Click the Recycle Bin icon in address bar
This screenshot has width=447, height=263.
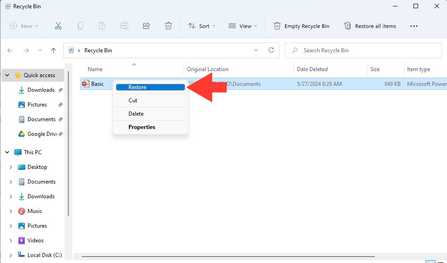tap(71, 50)
